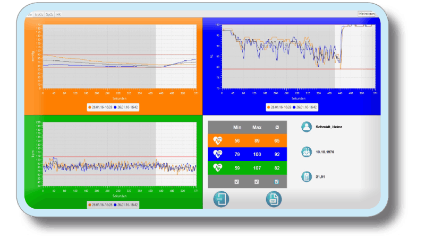The height and width of the screenshot is (241, 425).
Task: Toggle the Min column checkbox
Action: (x=237, y=182)
